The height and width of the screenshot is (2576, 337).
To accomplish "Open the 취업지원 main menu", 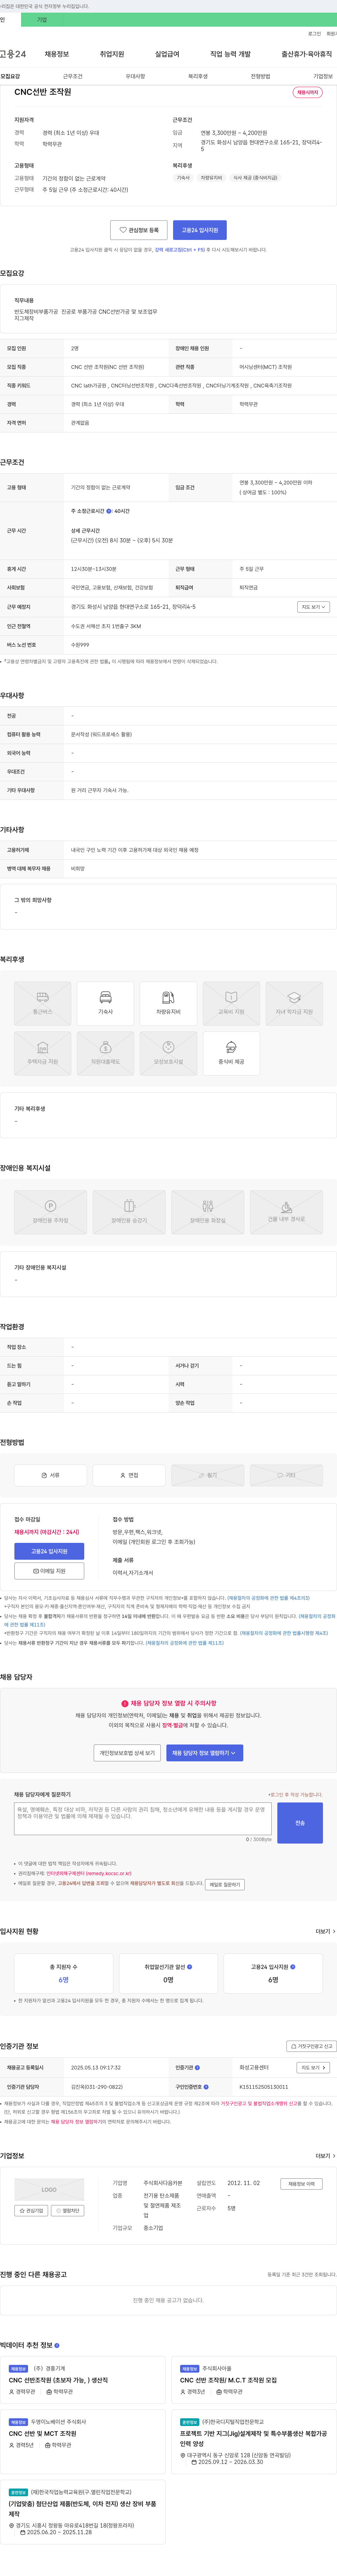I will 112,54.
